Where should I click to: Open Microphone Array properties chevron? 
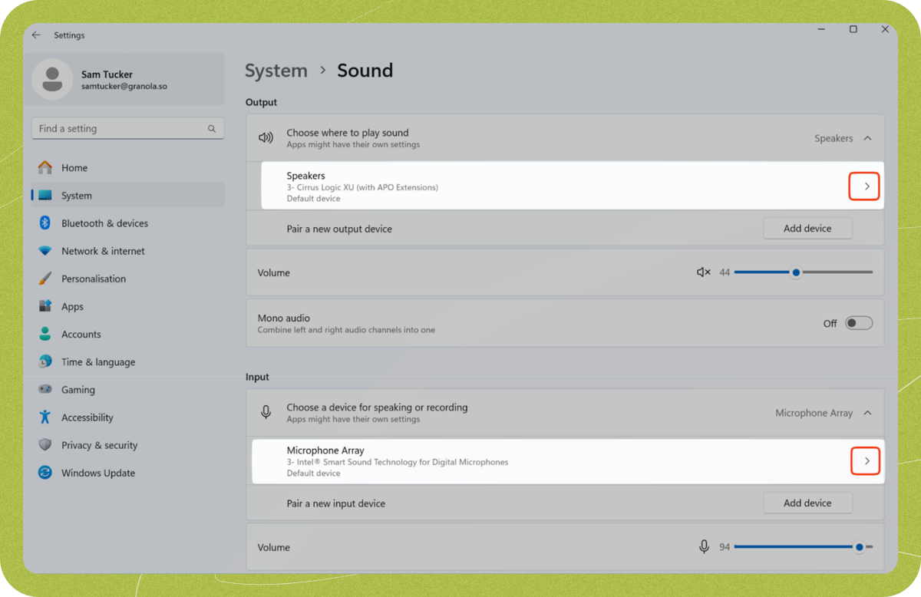click(x=866, y=460)
